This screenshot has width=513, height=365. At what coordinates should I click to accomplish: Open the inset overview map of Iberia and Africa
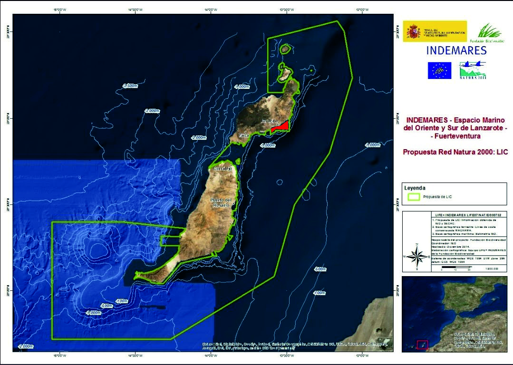pos(455,314)
